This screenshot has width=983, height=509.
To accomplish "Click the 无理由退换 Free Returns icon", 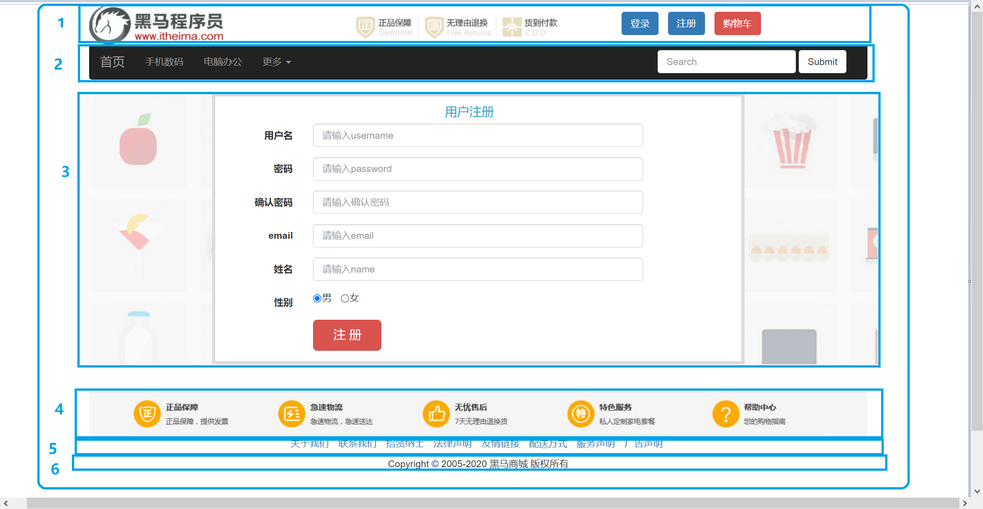I will 434,27.
